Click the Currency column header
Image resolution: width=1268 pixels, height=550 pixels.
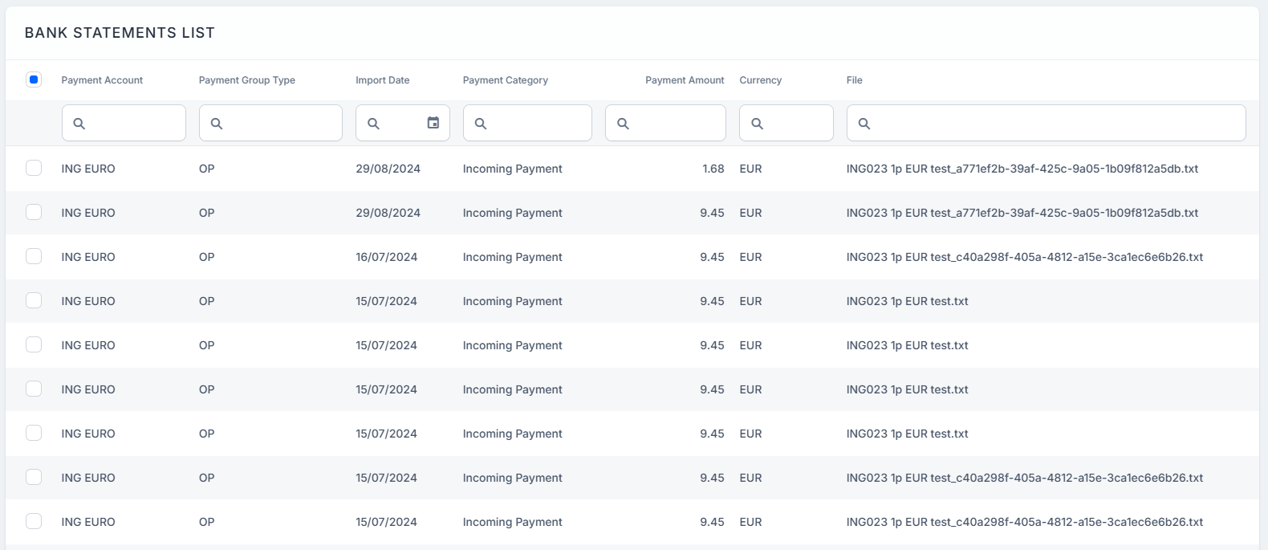click(760, 80)
